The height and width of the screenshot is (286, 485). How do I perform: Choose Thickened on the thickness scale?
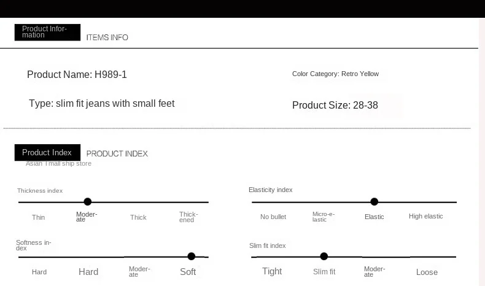188,217
